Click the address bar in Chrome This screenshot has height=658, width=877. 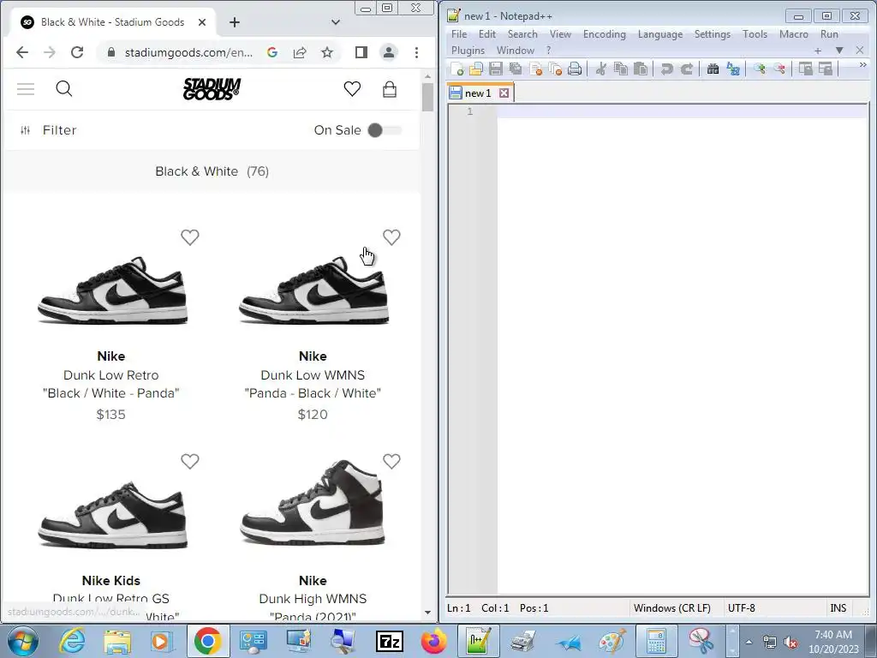pos(188,52)
